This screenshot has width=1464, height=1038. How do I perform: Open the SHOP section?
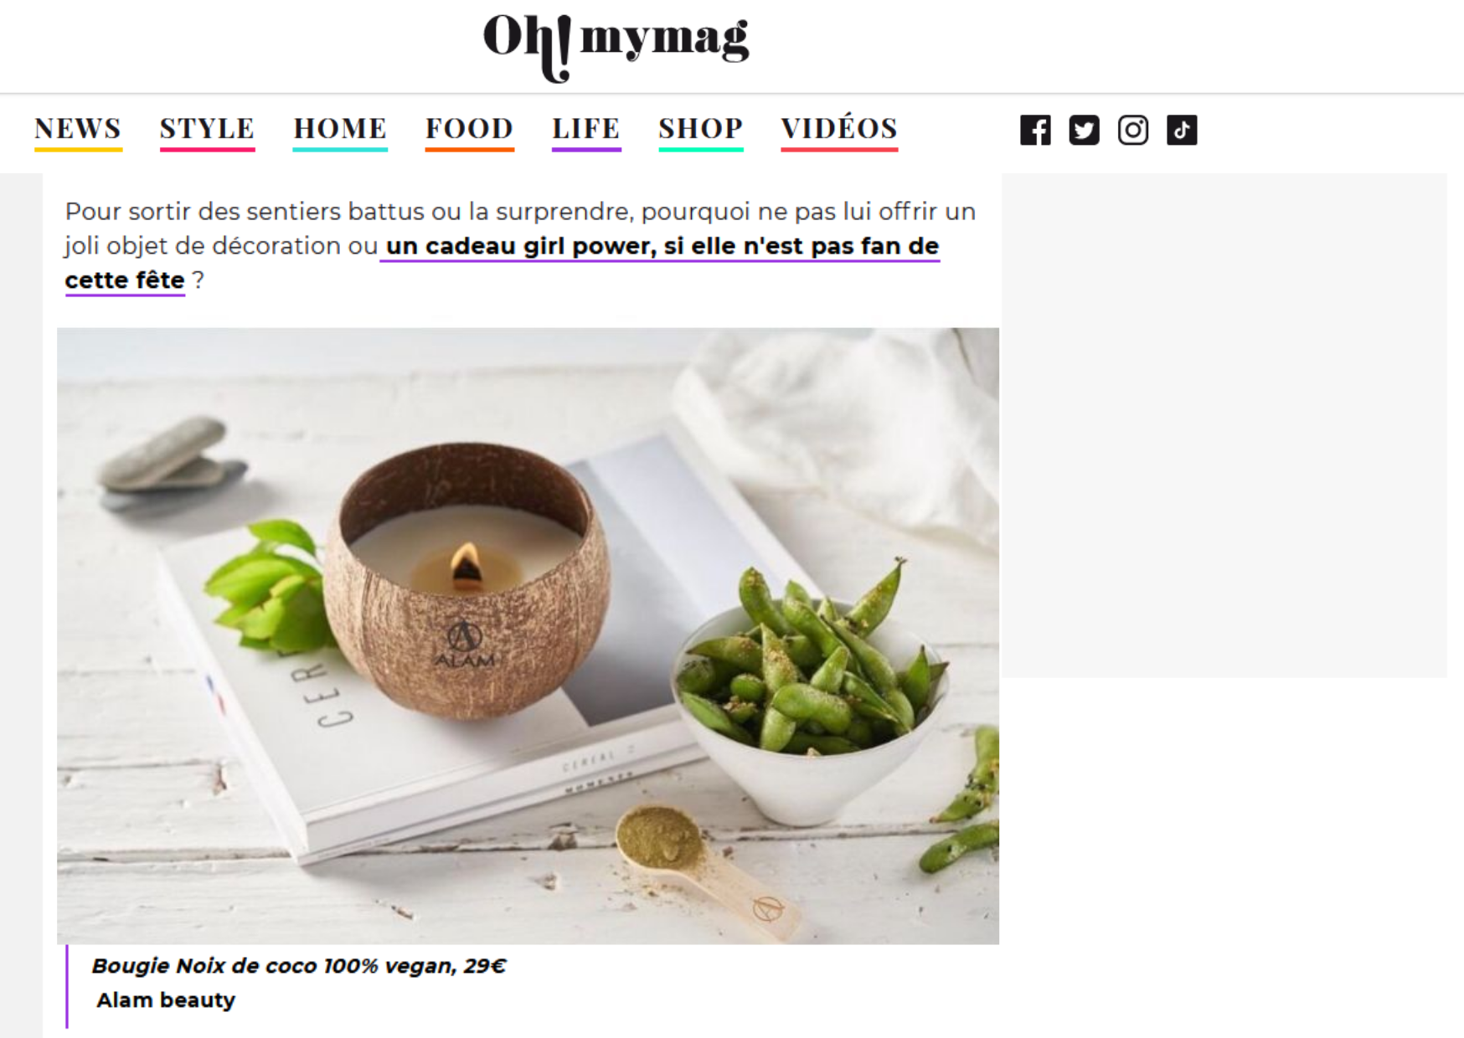(x=700, y=129)
